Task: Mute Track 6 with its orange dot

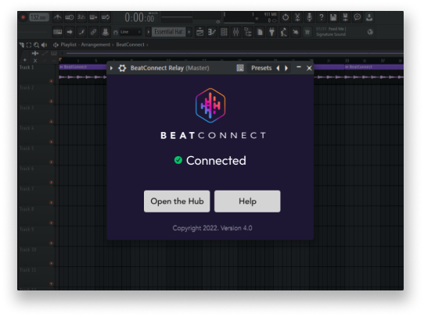Action: [51, 183]
